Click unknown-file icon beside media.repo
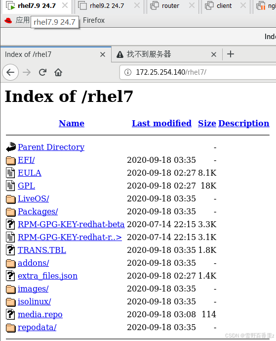The width and height of the screenshot is (276, 341). (10, 314)
